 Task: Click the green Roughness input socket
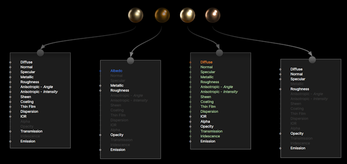[x=190, y=82]
